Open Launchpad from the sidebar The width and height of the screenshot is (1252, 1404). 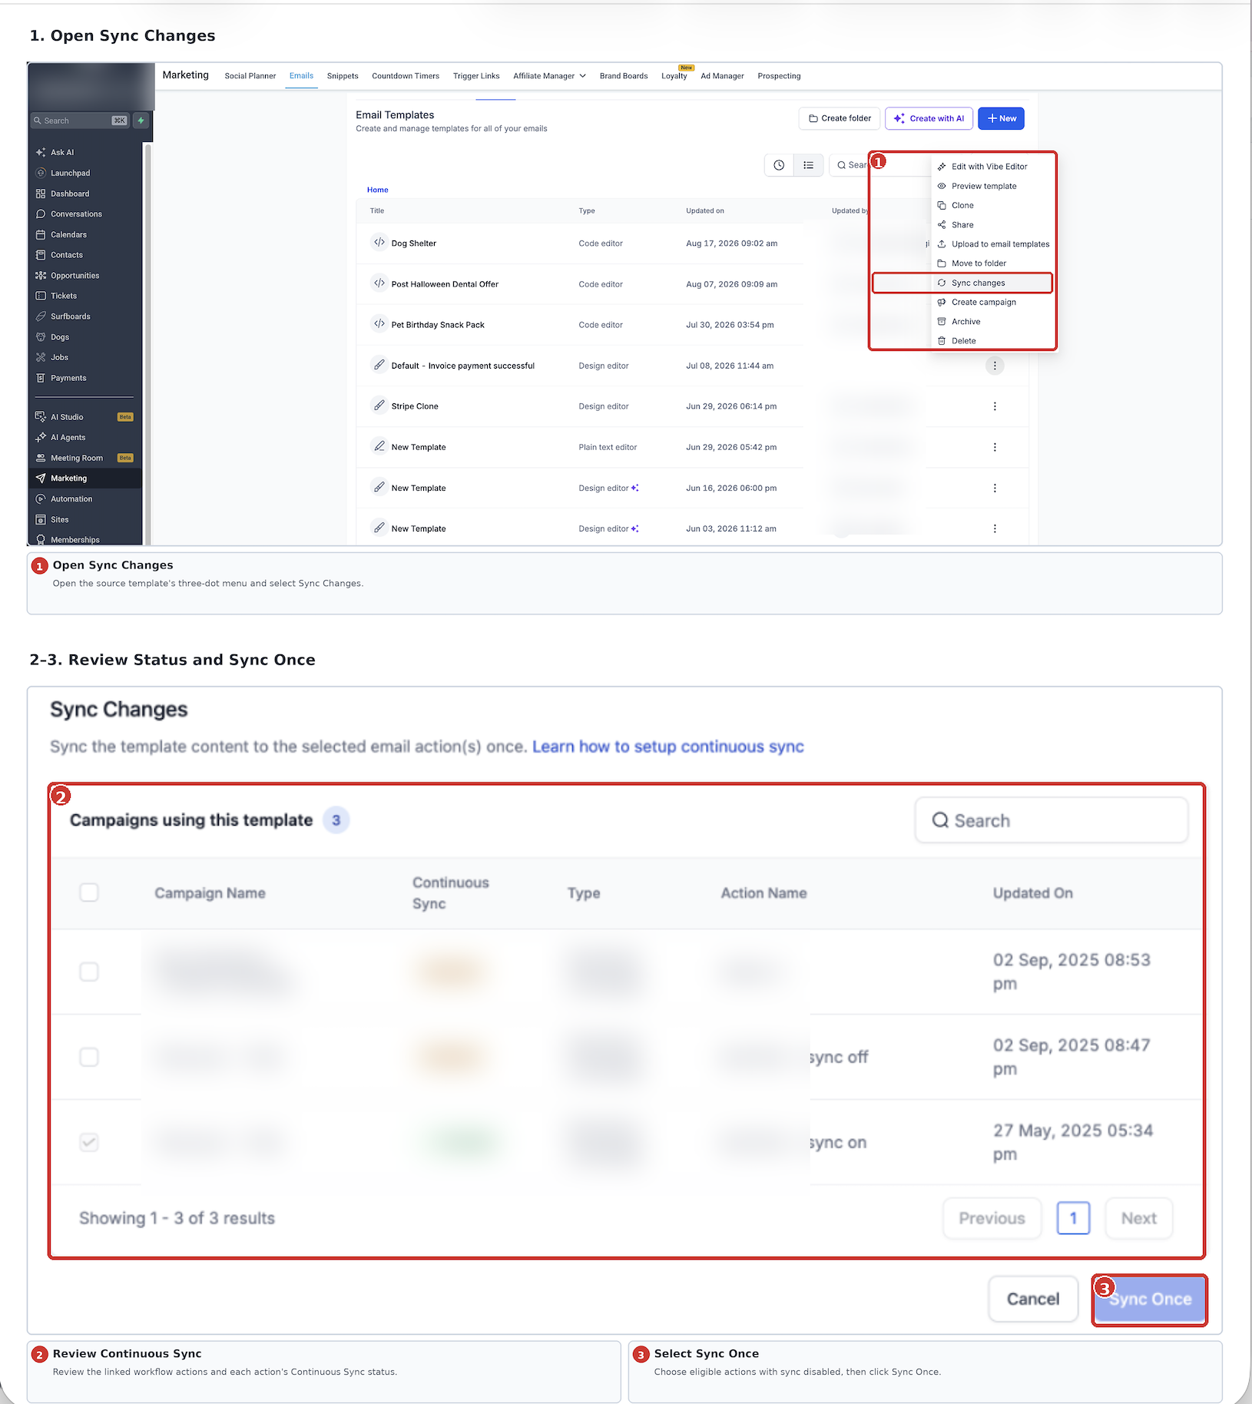(x=84, y=173)
